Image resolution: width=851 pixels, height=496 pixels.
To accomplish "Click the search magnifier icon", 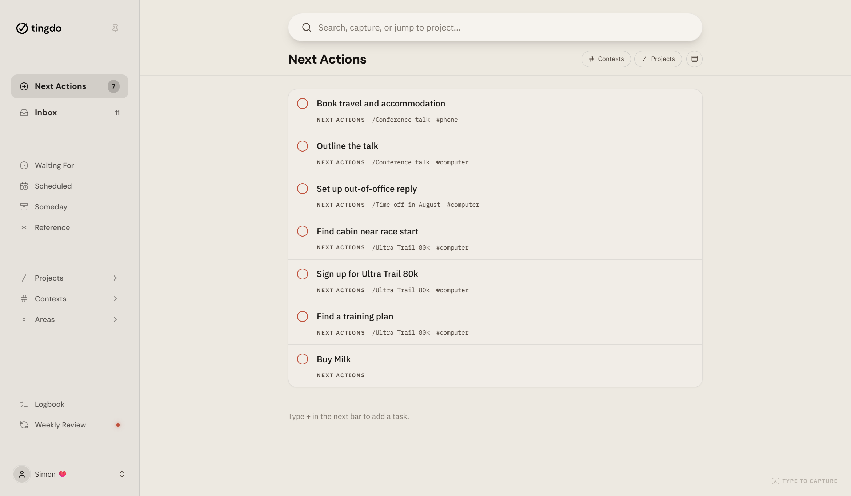I will coord(307,28).
